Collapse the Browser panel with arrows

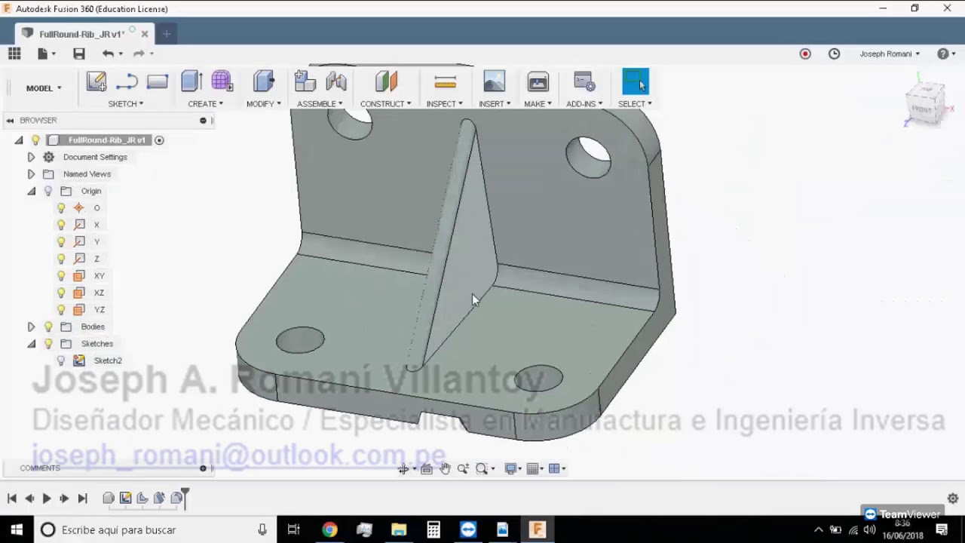[10, 121]
